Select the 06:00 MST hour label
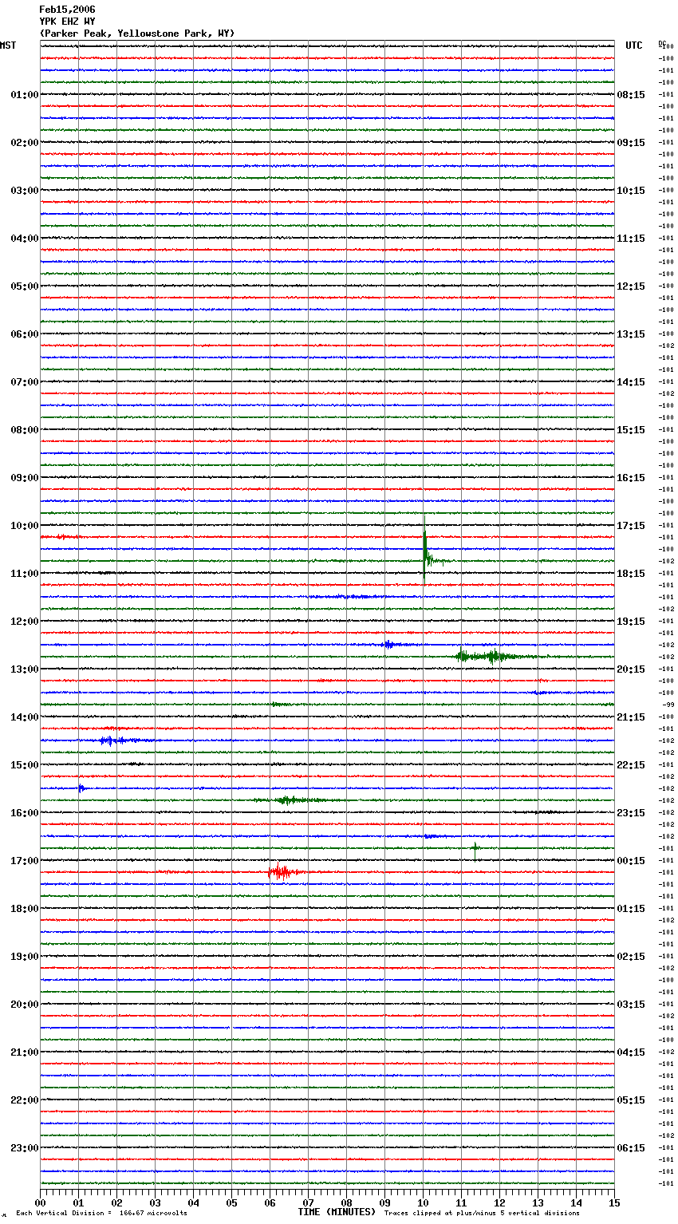The height and width of the screenshot is (1224, 678). tap(25, 334)
